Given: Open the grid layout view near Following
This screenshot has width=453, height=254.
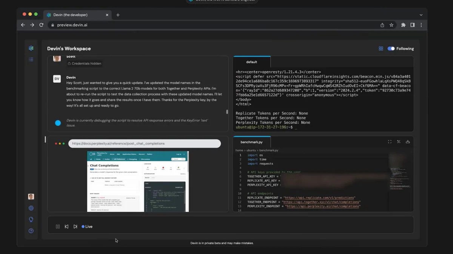Looking at the screenshot, I should click(x=381, y=48).
